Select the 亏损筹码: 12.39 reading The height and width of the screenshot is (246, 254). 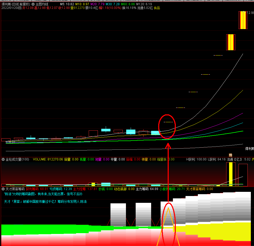(61, 189)
